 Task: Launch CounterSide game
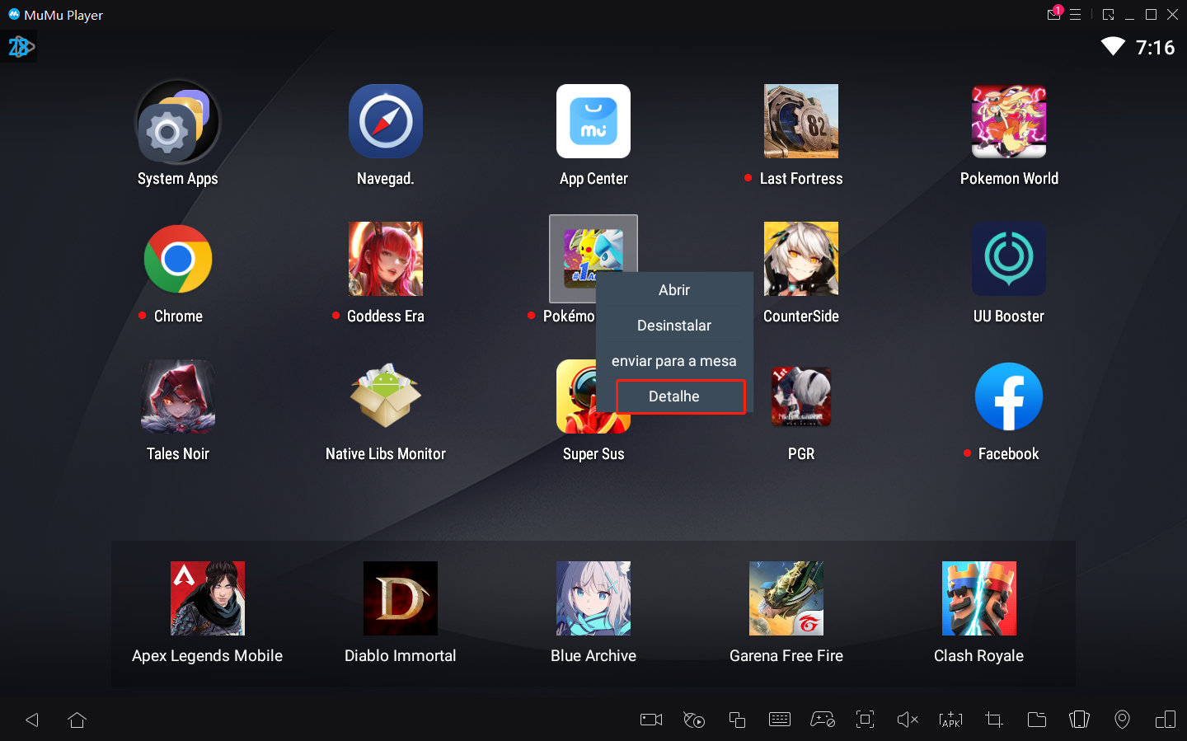click(x=801, y=259)
